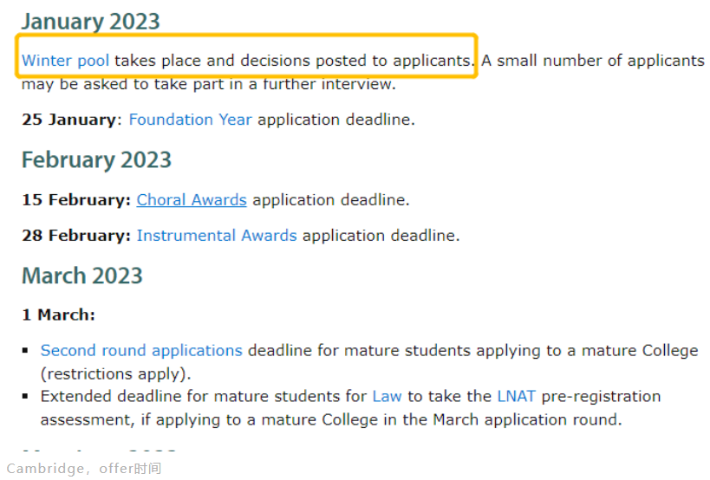
Task: Click the Law course link
Action: point(387,396)
